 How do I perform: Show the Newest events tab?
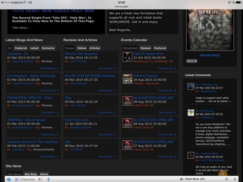145,48
